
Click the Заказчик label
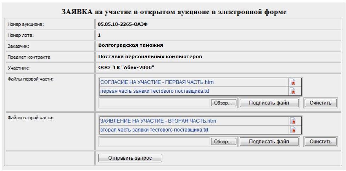[x=18, y=46]
